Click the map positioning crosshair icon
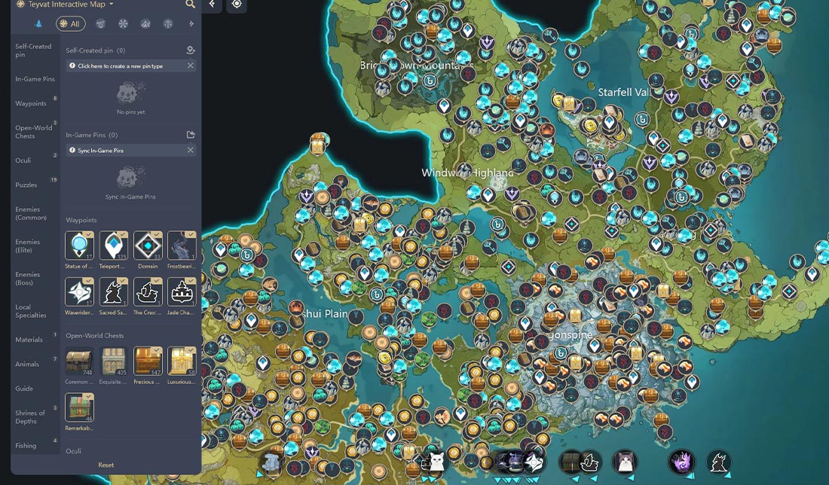Viewport: 829px width, 485px height. (x=237, y=5)
